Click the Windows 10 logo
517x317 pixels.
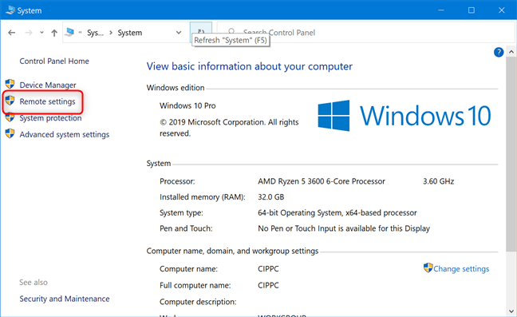click(x=405, y=116)
